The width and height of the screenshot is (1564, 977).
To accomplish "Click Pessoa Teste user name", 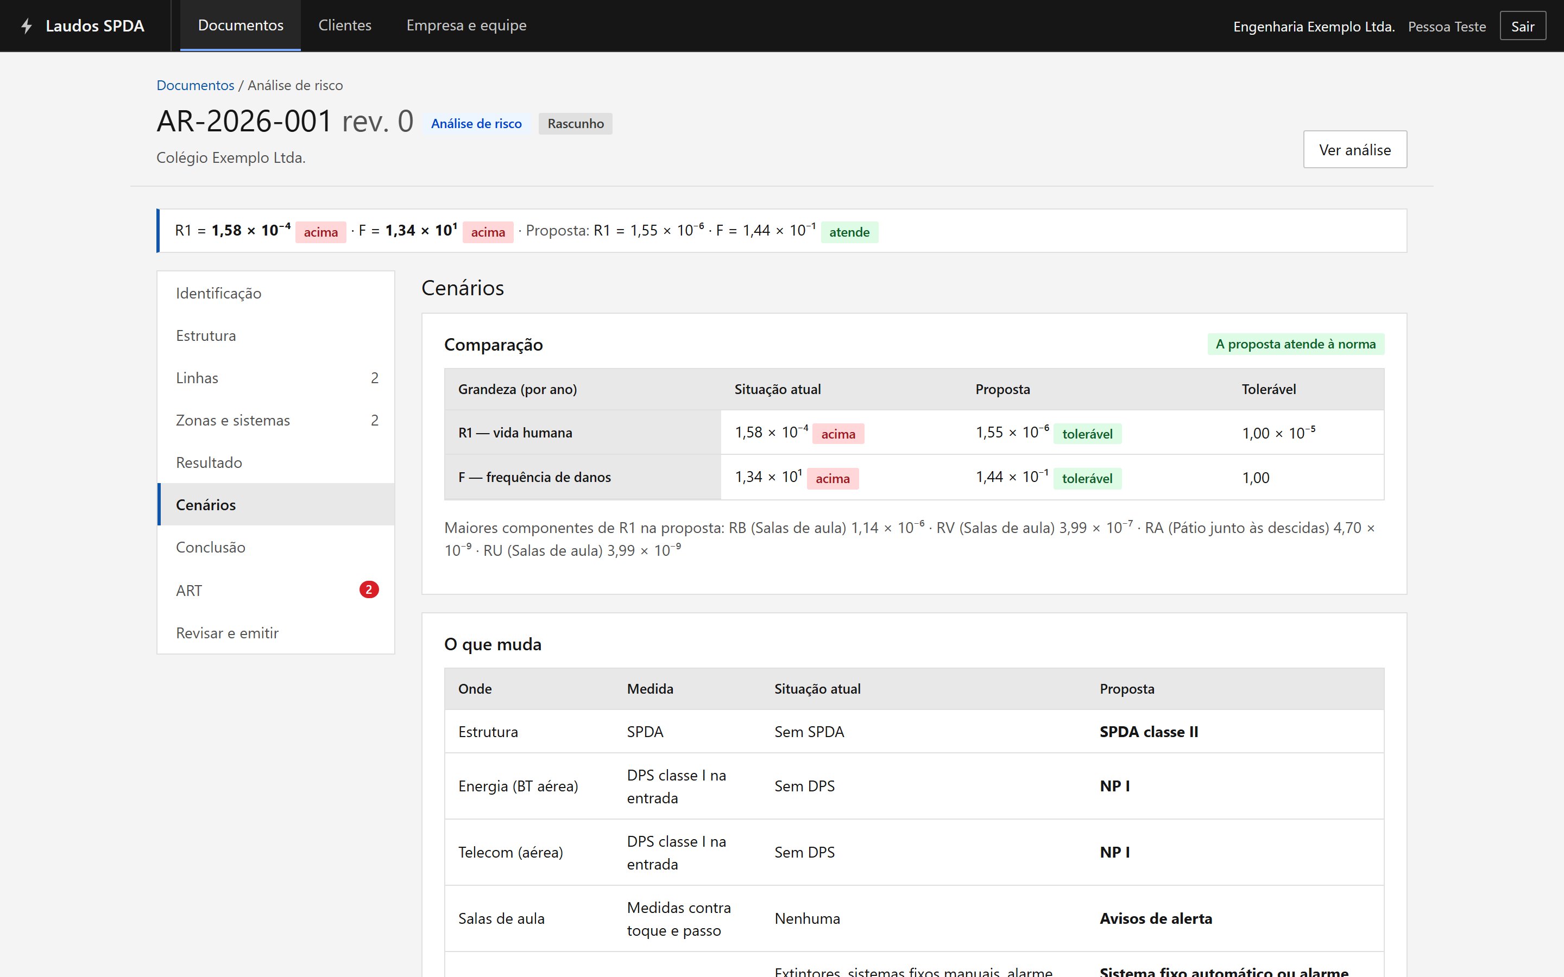I will pyautogui.click(x=1446, y=27).
